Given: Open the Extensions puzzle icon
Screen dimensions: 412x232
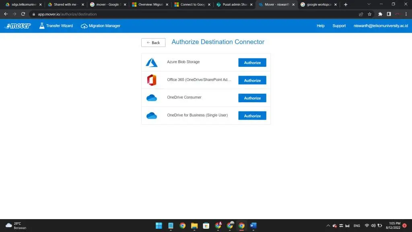Looking at the screenshot, I should coord(380,14).
